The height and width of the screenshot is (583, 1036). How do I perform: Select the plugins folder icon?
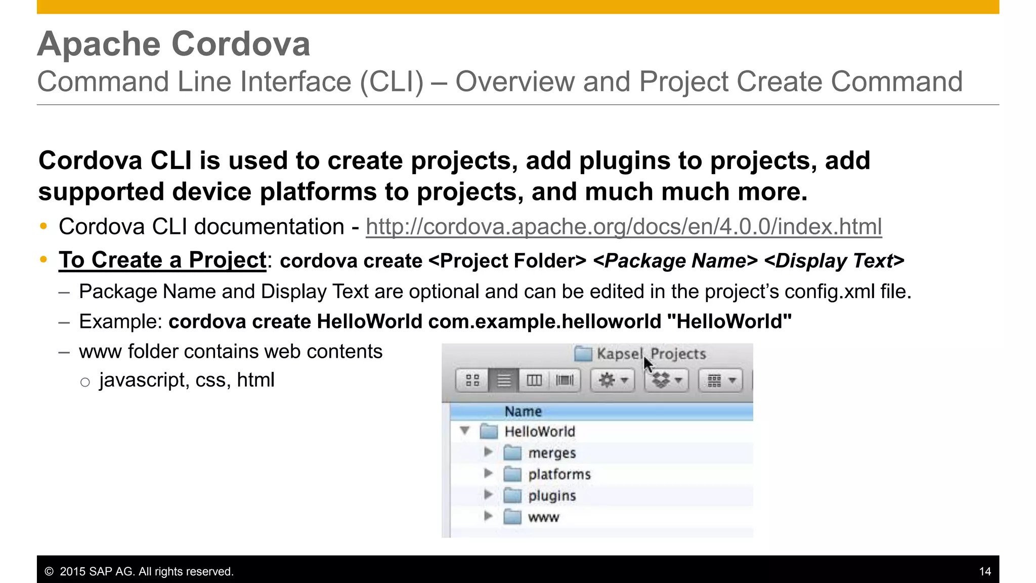point(512,495)
